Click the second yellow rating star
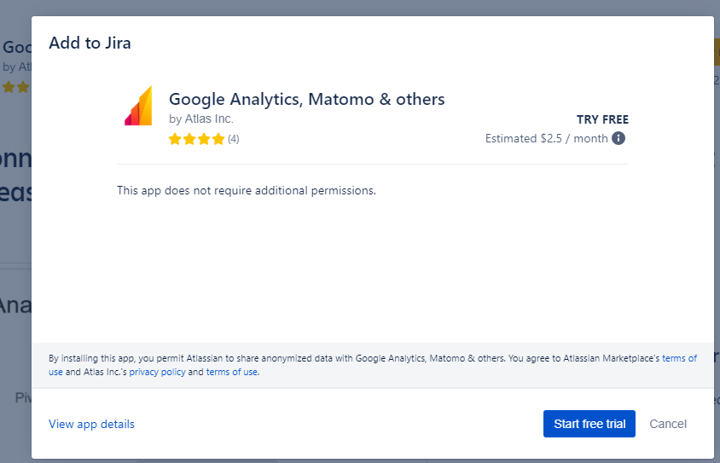The image size is (720, 463). [x=189, y=139]
